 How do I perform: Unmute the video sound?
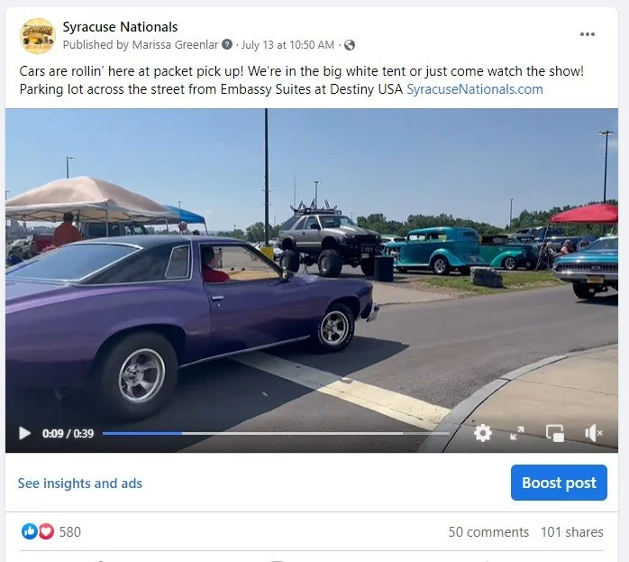(594, 433)
